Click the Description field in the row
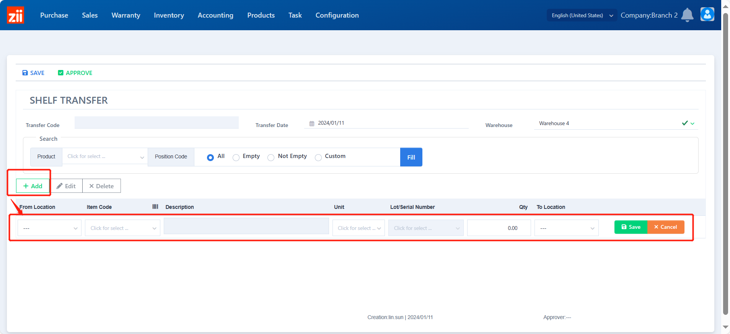Image resolution: width=730 pixels, height=334 pixels. point(246,226)
